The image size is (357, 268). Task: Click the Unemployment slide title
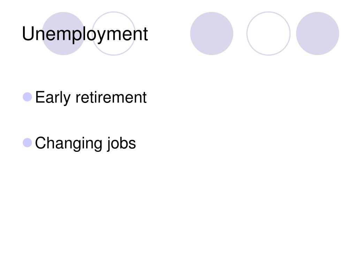point(85,34)
